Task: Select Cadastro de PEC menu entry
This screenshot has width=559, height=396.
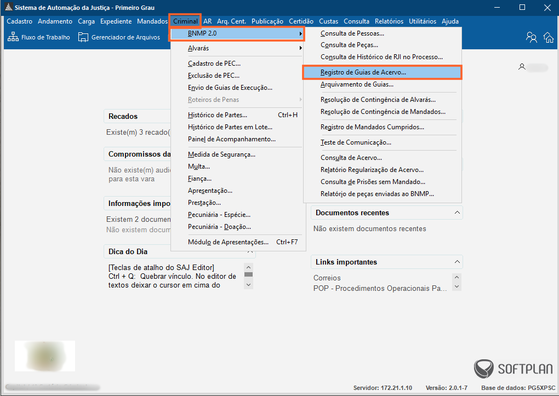Action: pyautogui.click(x=237, y=64)
